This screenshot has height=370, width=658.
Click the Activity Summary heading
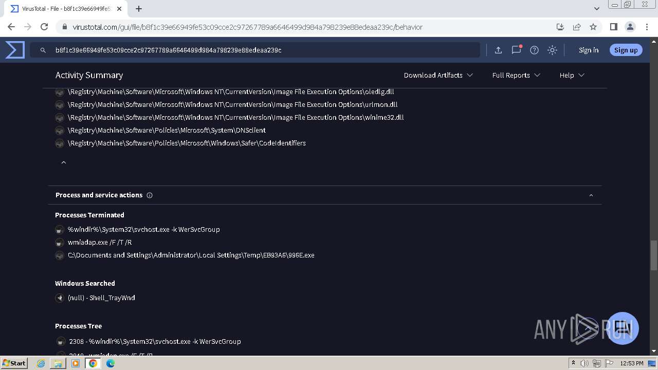coord(89,75)
